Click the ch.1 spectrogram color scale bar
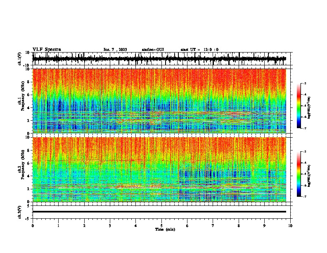Screen dimensions: 327x253 tap(299, 106)
